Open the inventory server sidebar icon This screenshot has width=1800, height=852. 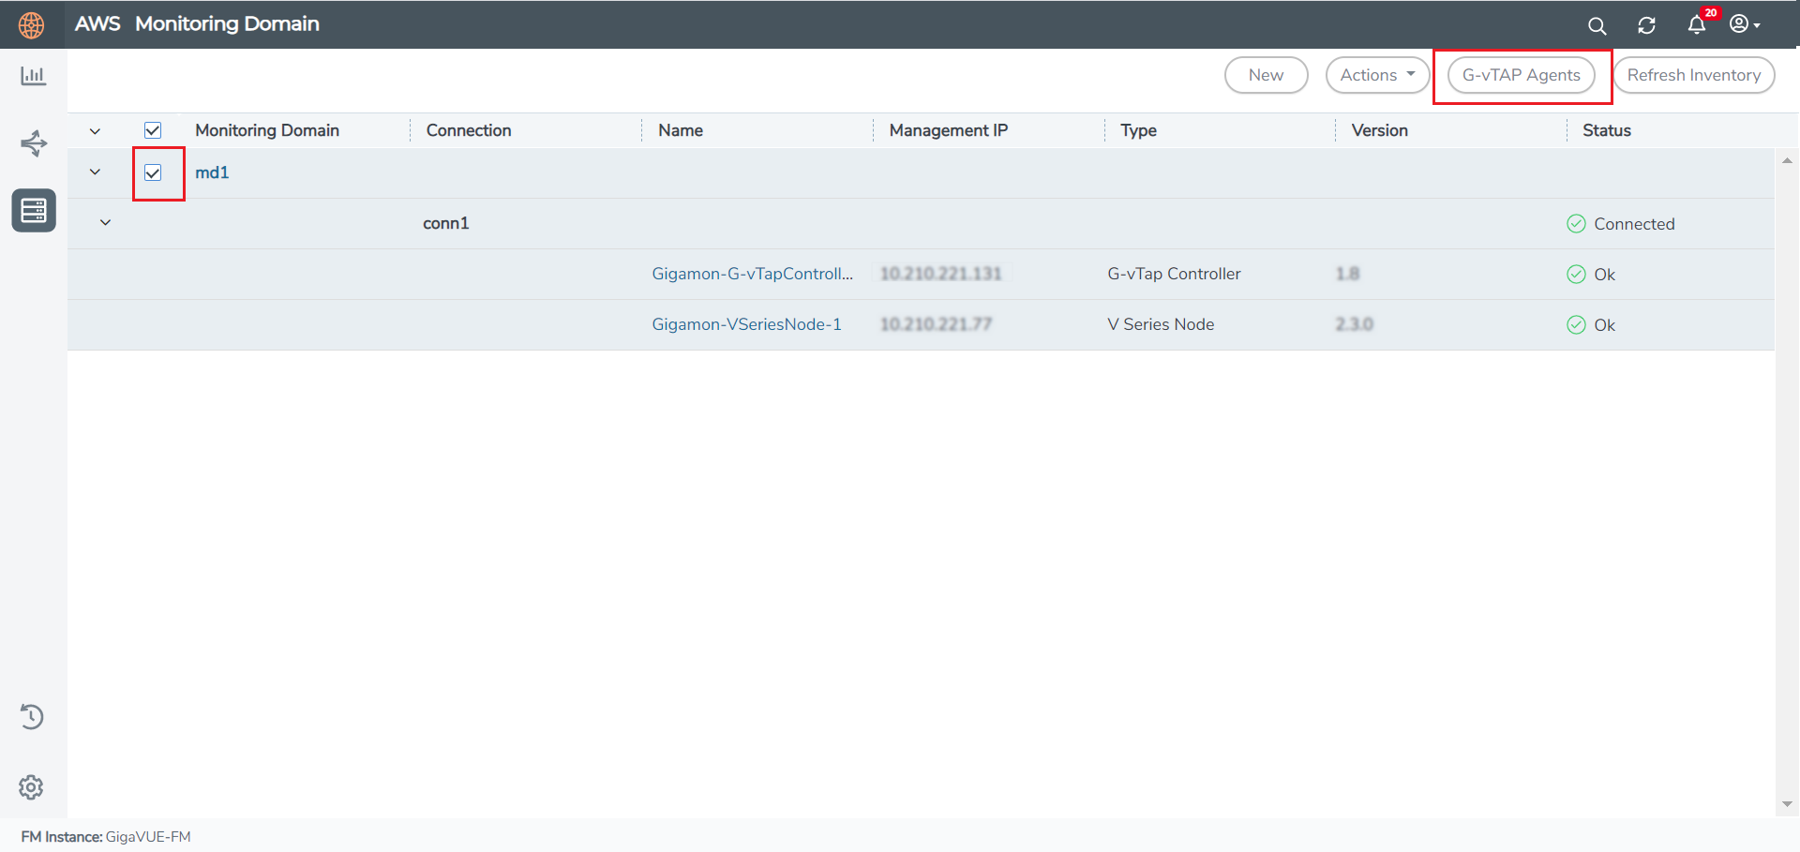(34, 211)
